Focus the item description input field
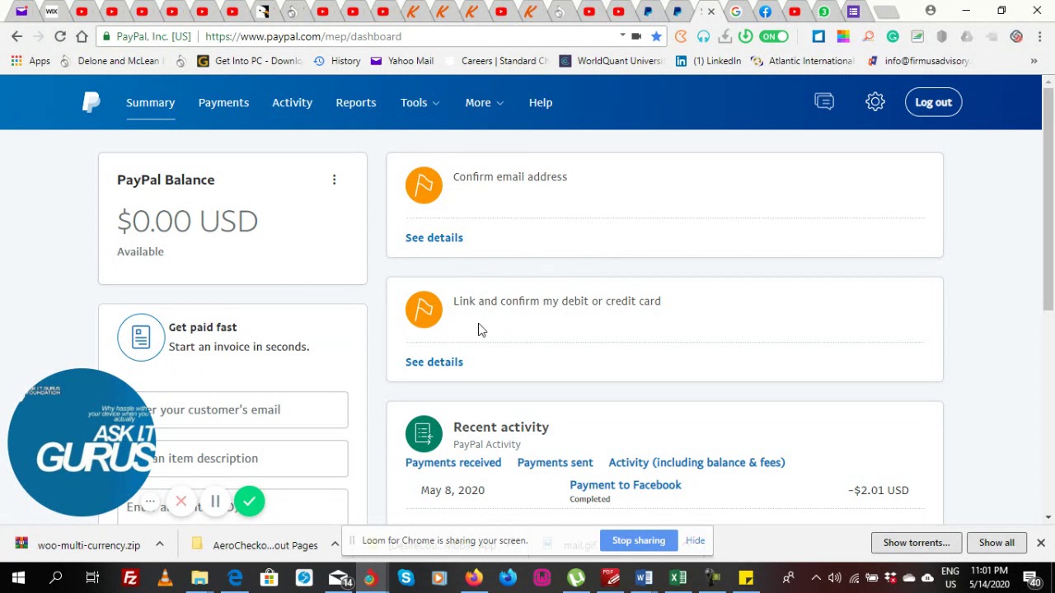Image resolution: width=1055 pixels, height=593 pixels. [232, 458]
